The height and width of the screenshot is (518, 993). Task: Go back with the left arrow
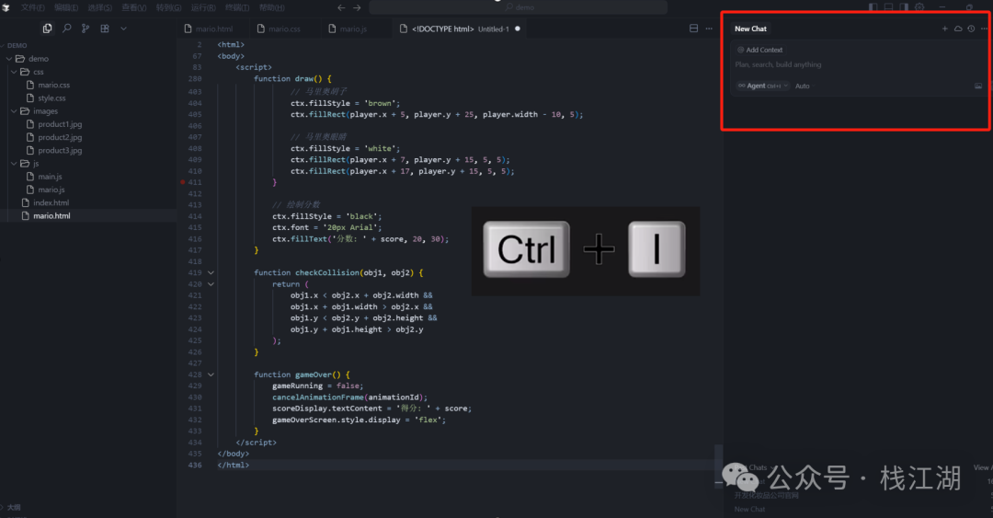(x=341, y=7)
